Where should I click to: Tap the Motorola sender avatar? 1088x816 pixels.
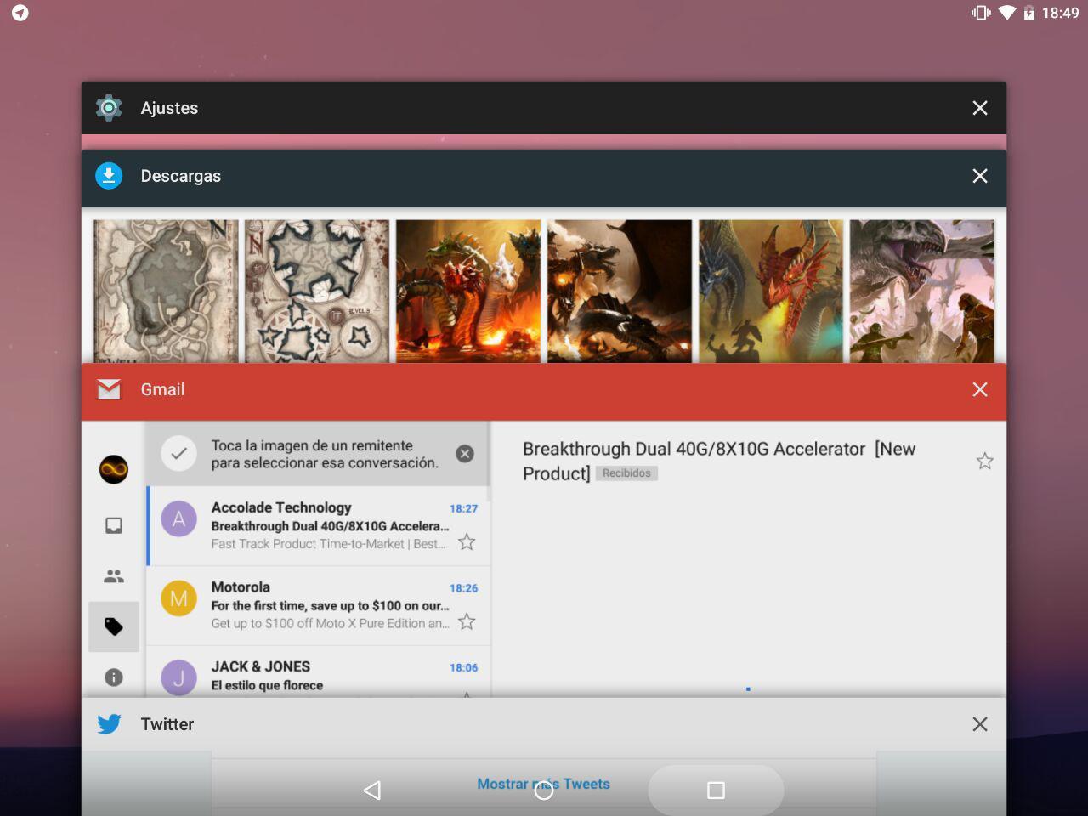(178, 599)
